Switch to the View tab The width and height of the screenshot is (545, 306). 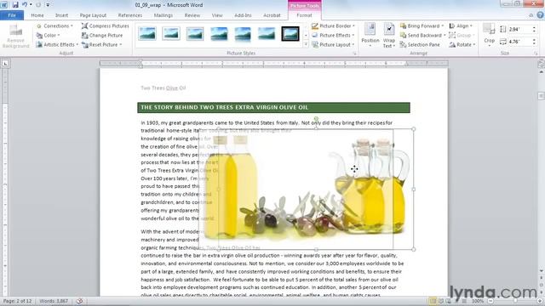point(217,15)
